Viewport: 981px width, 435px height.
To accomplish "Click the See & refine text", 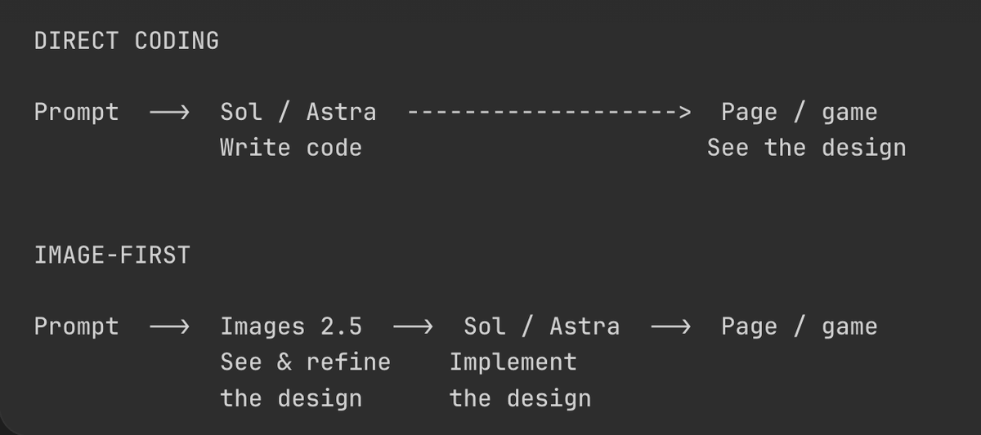I will click(x=306, y=362).
